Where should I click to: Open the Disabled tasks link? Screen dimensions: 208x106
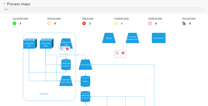(155, 18)
